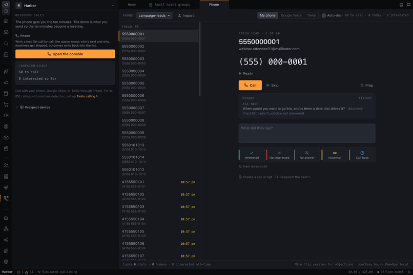The height and width of the screenshot is (275, 413).
Task: Mark the call outcome as No answer
Action: click(x=307, y=155)
